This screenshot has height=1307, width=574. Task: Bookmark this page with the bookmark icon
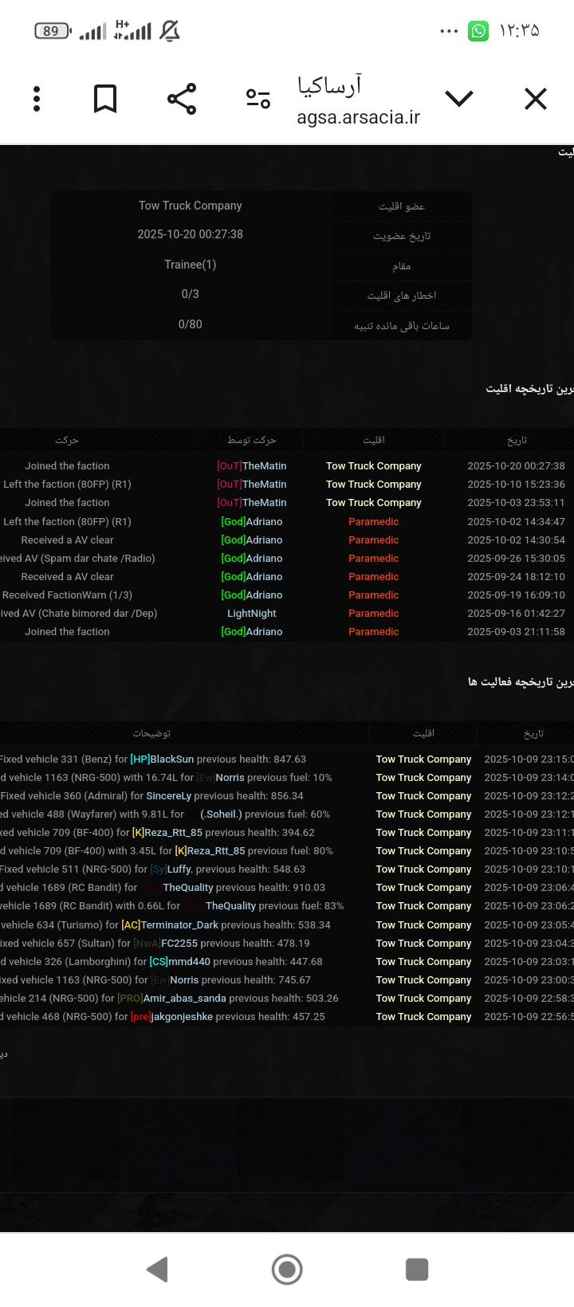tap(105, 99)
